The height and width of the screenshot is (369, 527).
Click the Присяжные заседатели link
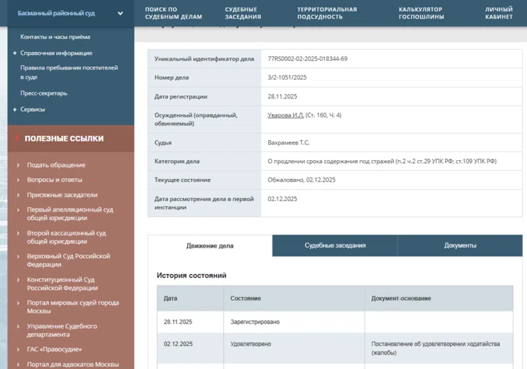(x=62, y=195)
